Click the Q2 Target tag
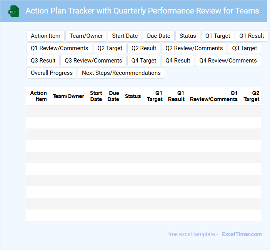 pos(110,48)
